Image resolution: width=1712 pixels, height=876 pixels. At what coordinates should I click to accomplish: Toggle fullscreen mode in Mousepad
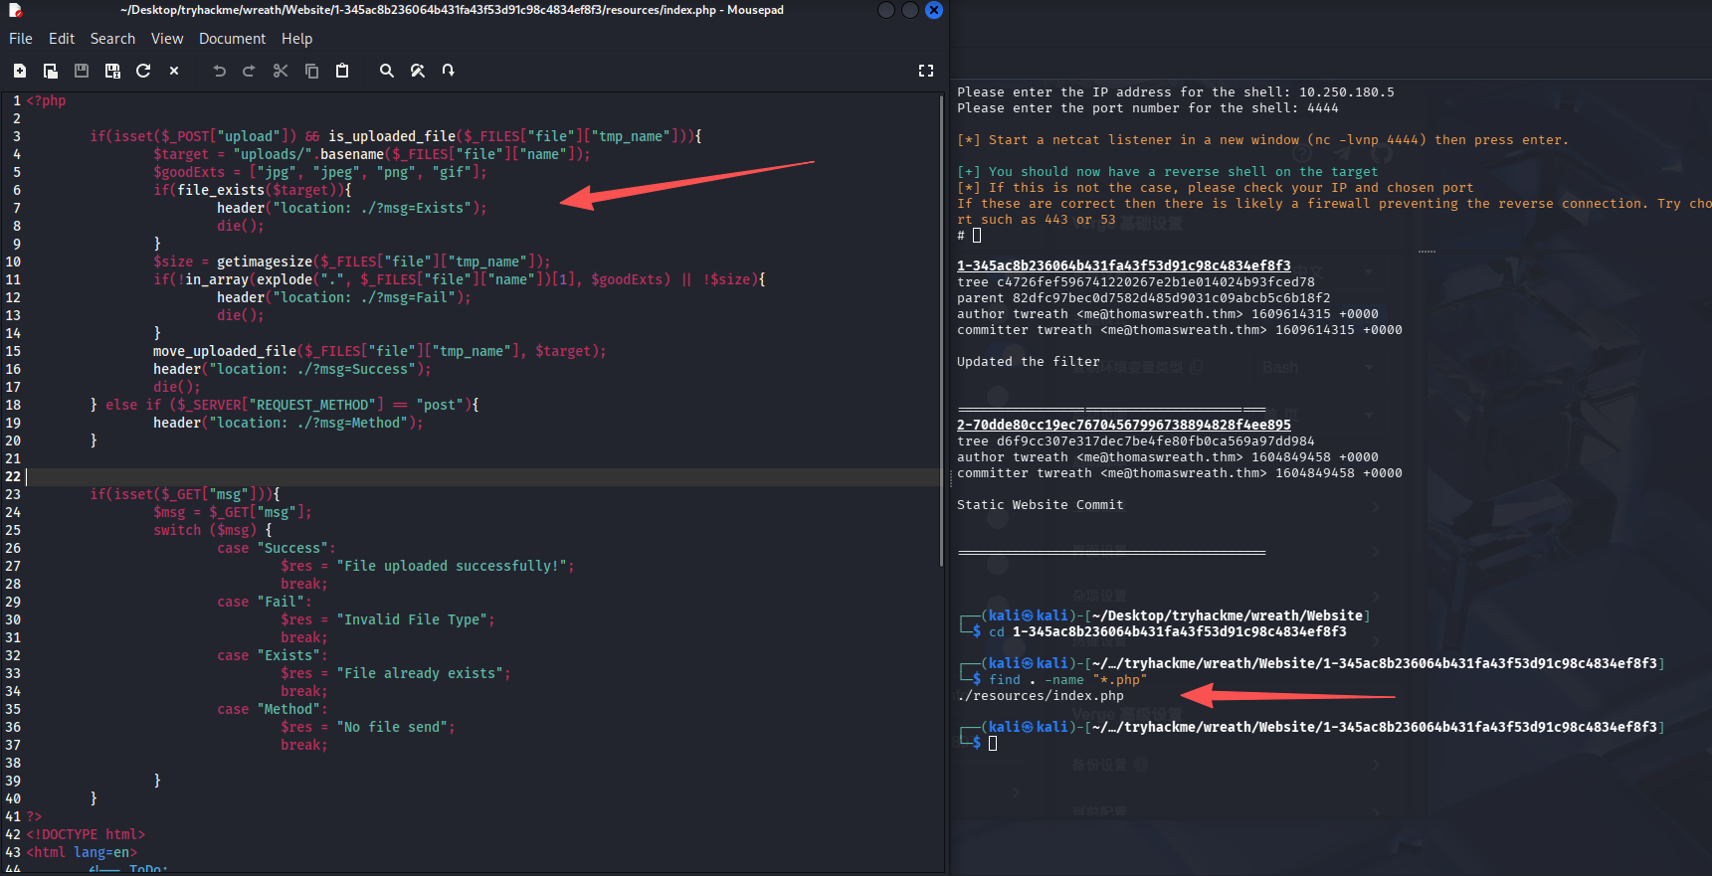[x=926, y=71]
